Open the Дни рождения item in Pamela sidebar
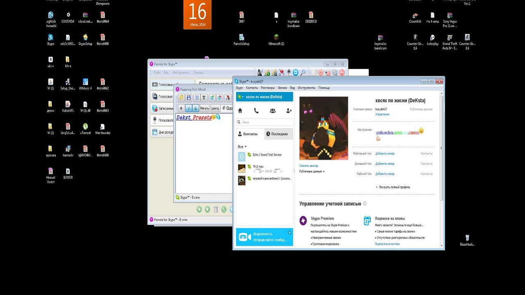The image size is (525, 295). point(162,132)
